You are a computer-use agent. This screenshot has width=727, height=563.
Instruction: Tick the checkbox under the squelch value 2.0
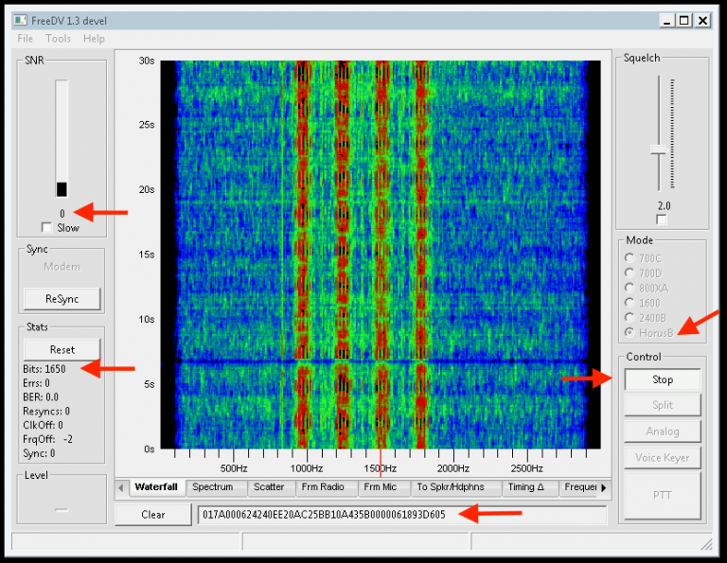[662, 220]
